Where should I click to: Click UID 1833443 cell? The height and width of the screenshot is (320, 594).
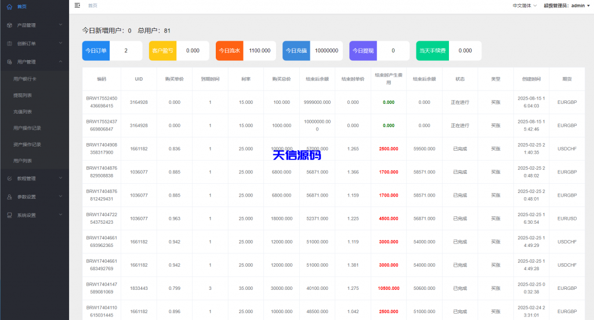(139, 288)
